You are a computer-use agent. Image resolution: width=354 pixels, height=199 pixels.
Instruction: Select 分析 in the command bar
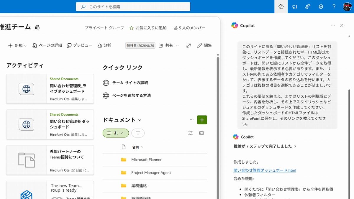[104, 45]
